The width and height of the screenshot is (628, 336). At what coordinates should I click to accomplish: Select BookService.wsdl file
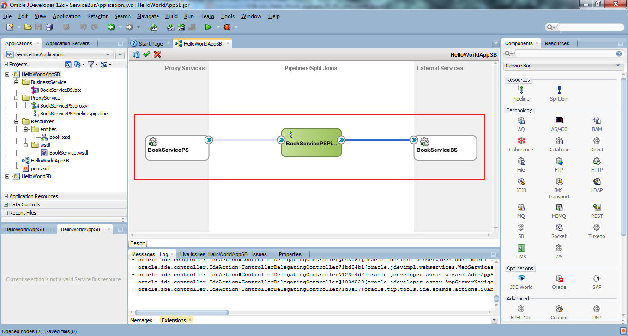tap(68, 153)
